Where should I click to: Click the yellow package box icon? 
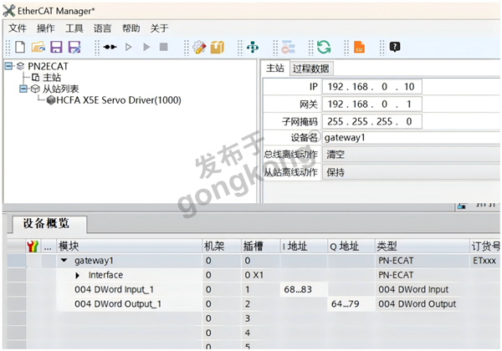point(218,47)
